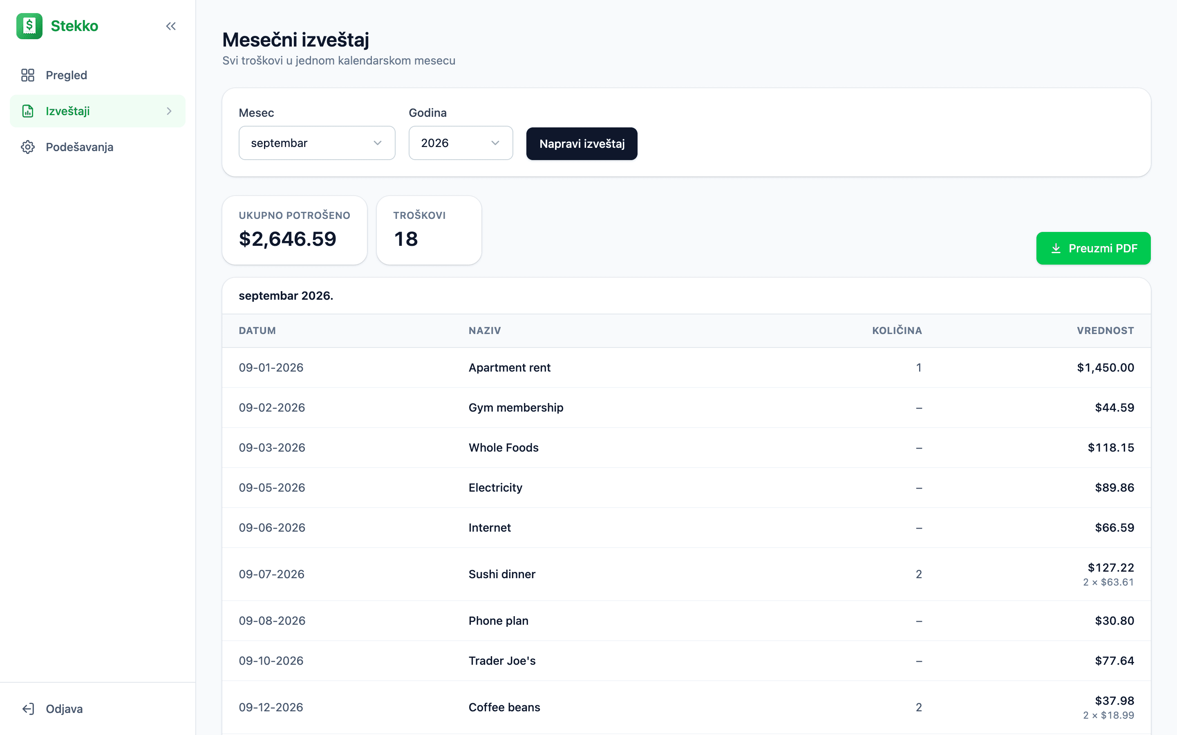Collapse the sidebar with double-chevron icon
This screenshot has height=735, width=1177.
pyautogui.click(x=171, y=26)
